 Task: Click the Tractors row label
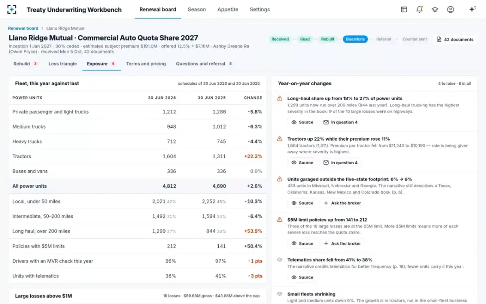pos(22,156)
